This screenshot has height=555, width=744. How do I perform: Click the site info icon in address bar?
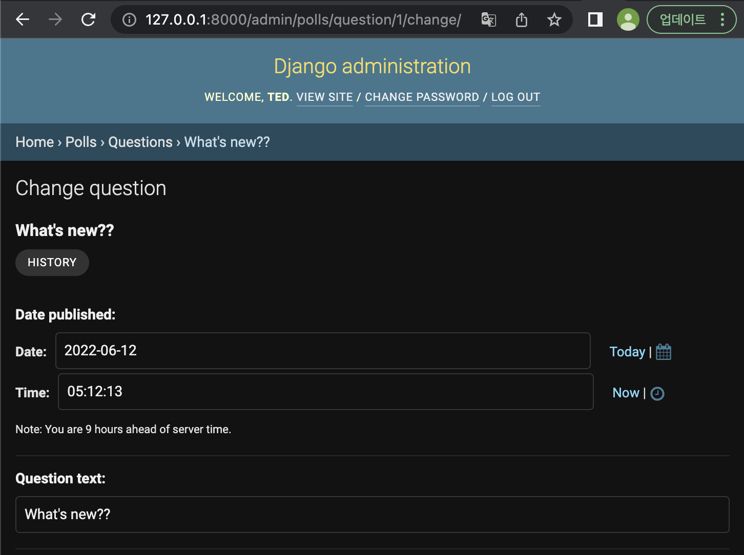(130, 20)
